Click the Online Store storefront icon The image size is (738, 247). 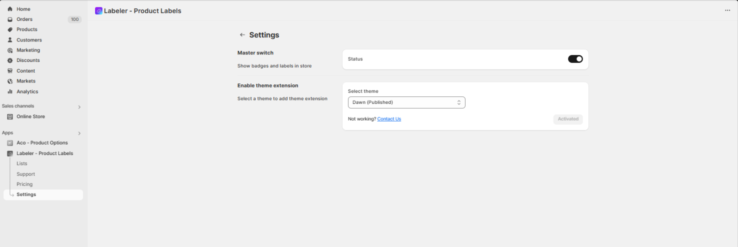tap(10, 117)
